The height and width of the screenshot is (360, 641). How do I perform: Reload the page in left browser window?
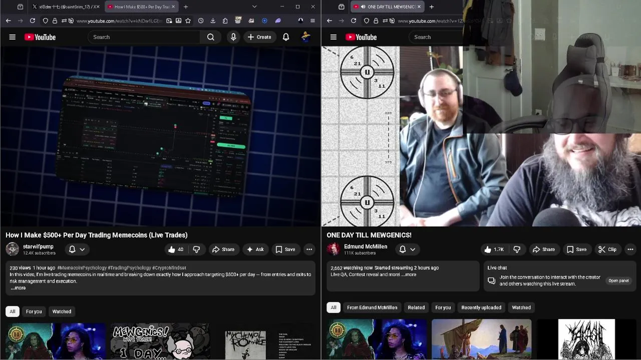tap(33, 20)
